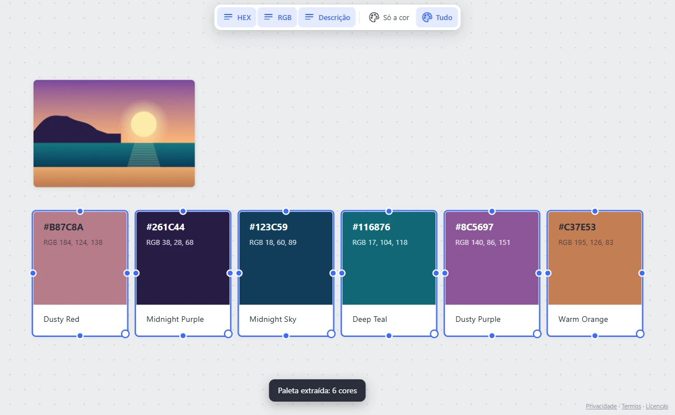
Task: Click the Dusty Red card's corner resize circle
Action: pos(125,334)
